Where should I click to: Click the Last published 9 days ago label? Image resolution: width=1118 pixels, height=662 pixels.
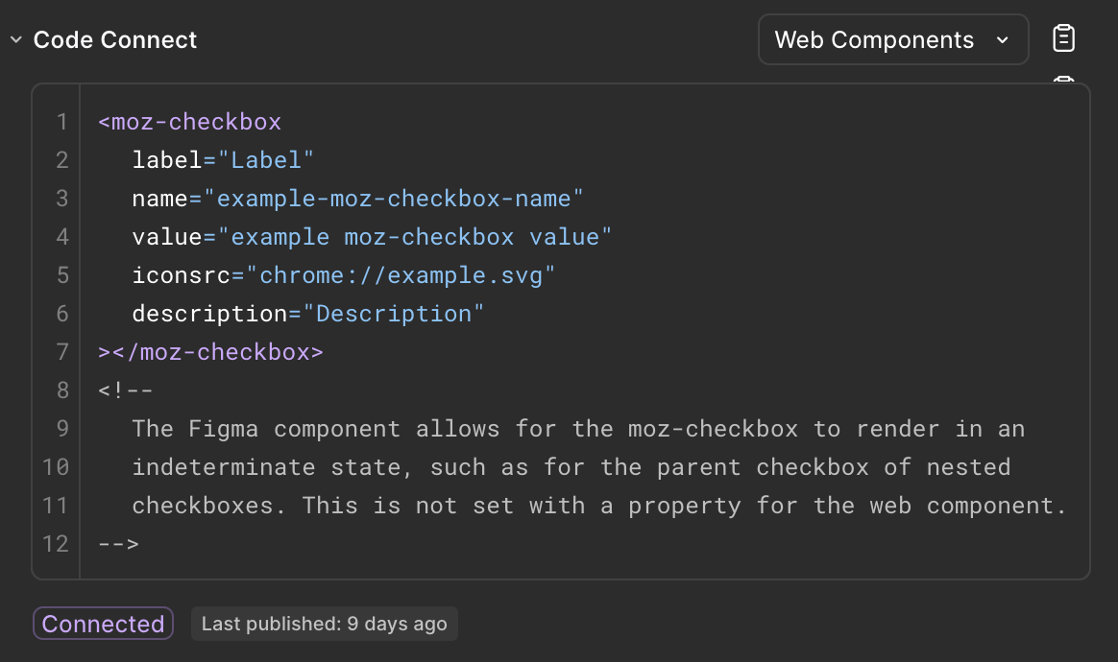point(324,624)
